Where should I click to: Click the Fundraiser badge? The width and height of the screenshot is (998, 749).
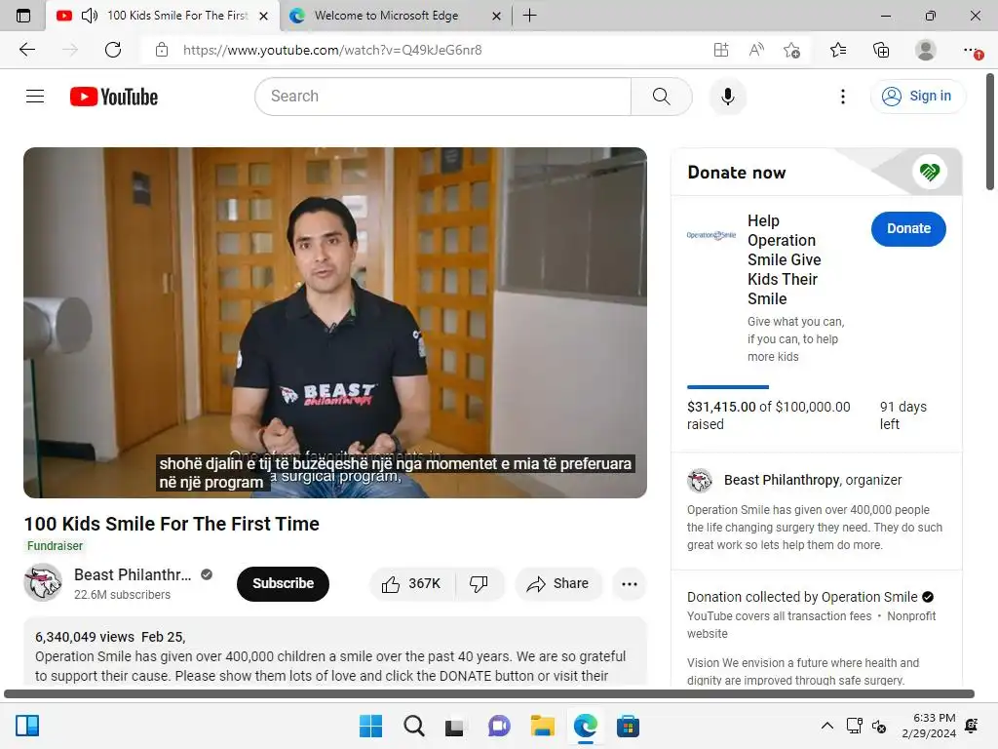tap(55, 546)
